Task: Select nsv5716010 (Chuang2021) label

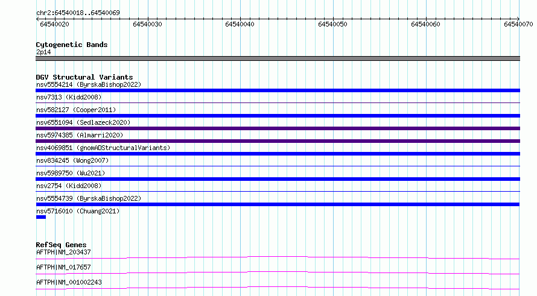Action: coord(78,211)
